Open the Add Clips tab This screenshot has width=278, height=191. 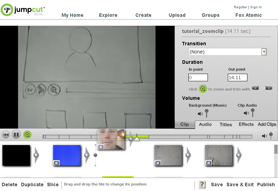coord(267,124)
